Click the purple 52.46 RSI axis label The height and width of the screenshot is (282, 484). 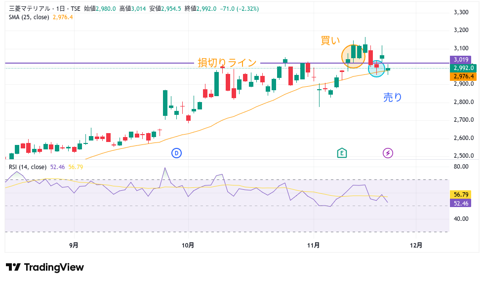(x=461, y=203)
